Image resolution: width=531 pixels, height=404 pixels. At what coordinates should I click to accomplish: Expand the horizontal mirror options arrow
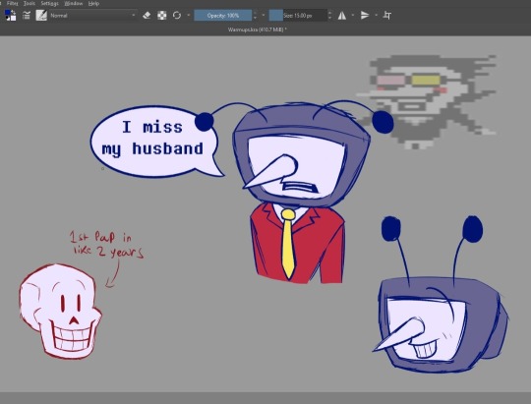pos(353,16)
